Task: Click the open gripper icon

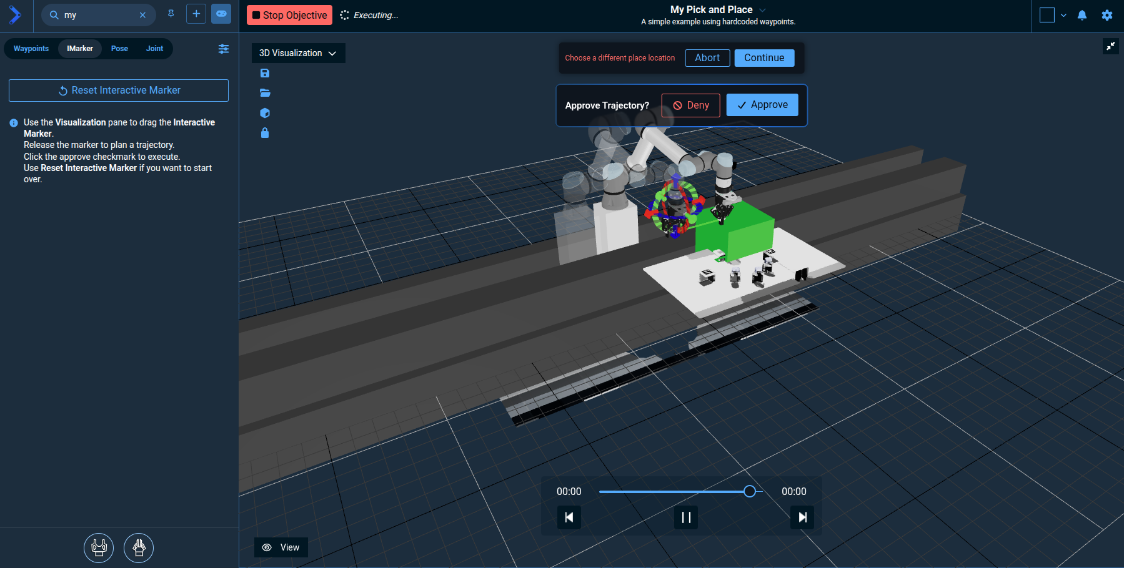Action: tap(99, 548)
